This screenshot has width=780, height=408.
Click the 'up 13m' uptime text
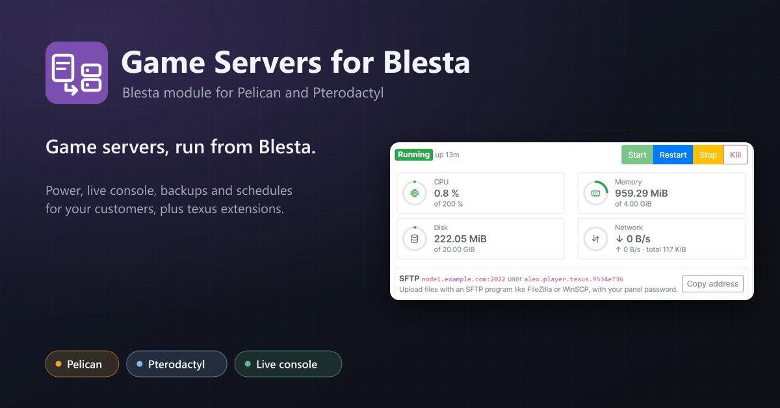point(447,155)
